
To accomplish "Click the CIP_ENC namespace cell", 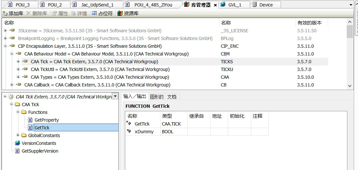I will (230, 46).
